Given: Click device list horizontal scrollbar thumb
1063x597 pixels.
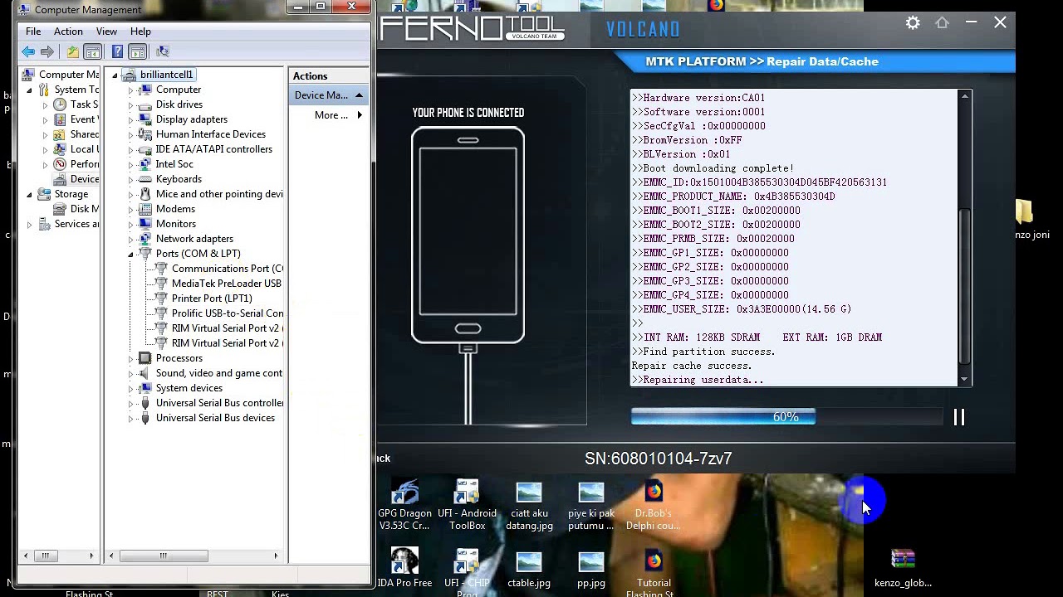Looking at the screenshot, I should tap(164, 556).
